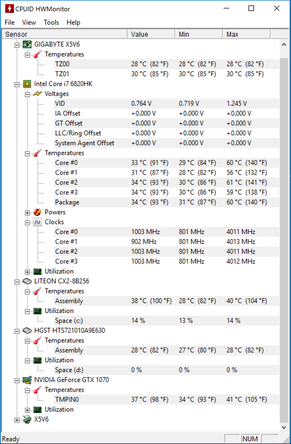Click the Intel Core i7 6820HK CPU icon
The image size is (291, 444).
[27, 84]
